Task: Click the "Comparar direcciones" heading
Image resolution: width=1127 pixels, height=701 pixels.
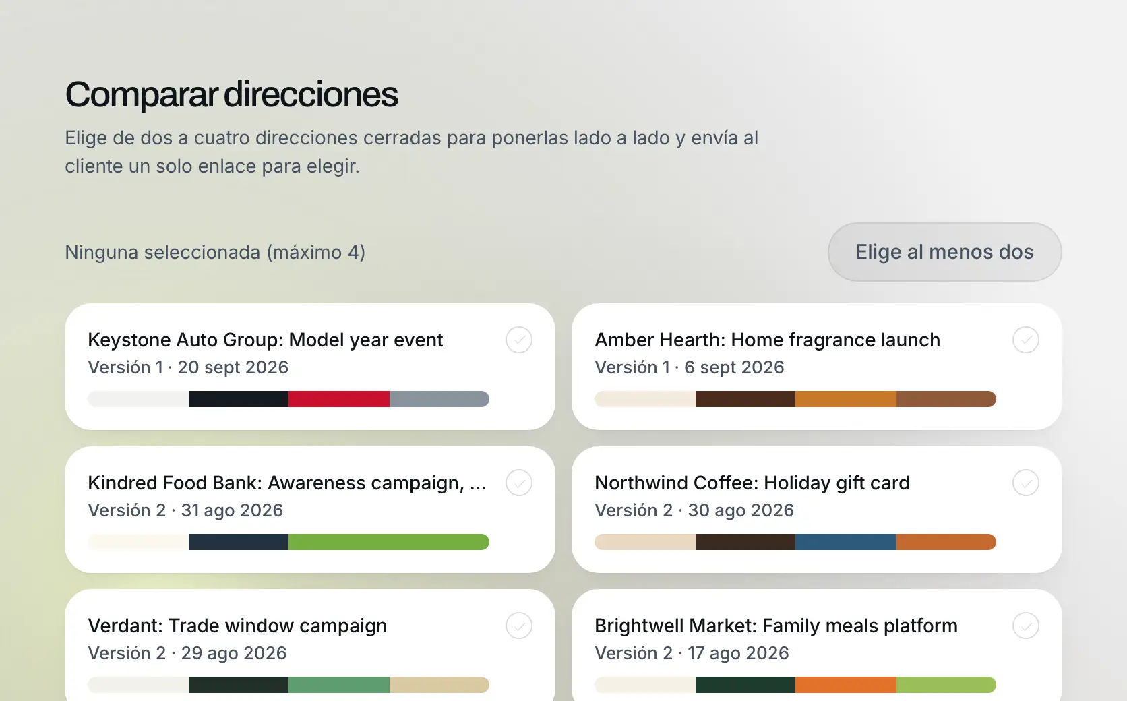Action: click(231, 94)
